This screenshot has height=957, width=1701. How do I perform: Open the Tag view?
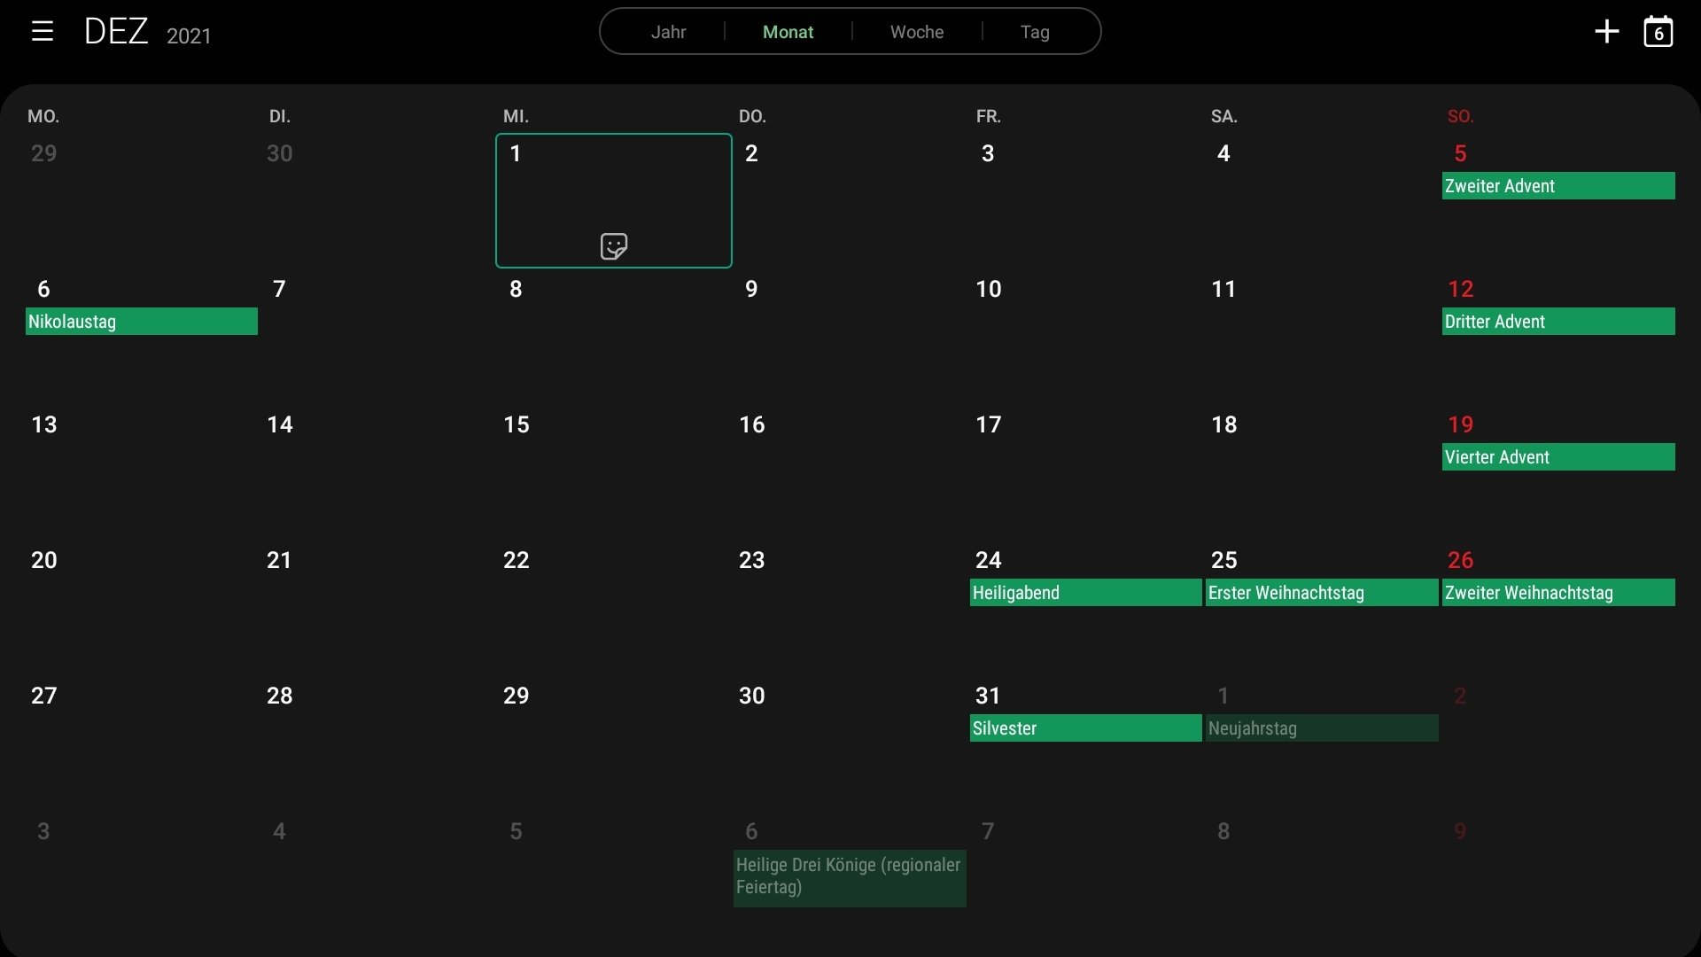click(1035, 31)
